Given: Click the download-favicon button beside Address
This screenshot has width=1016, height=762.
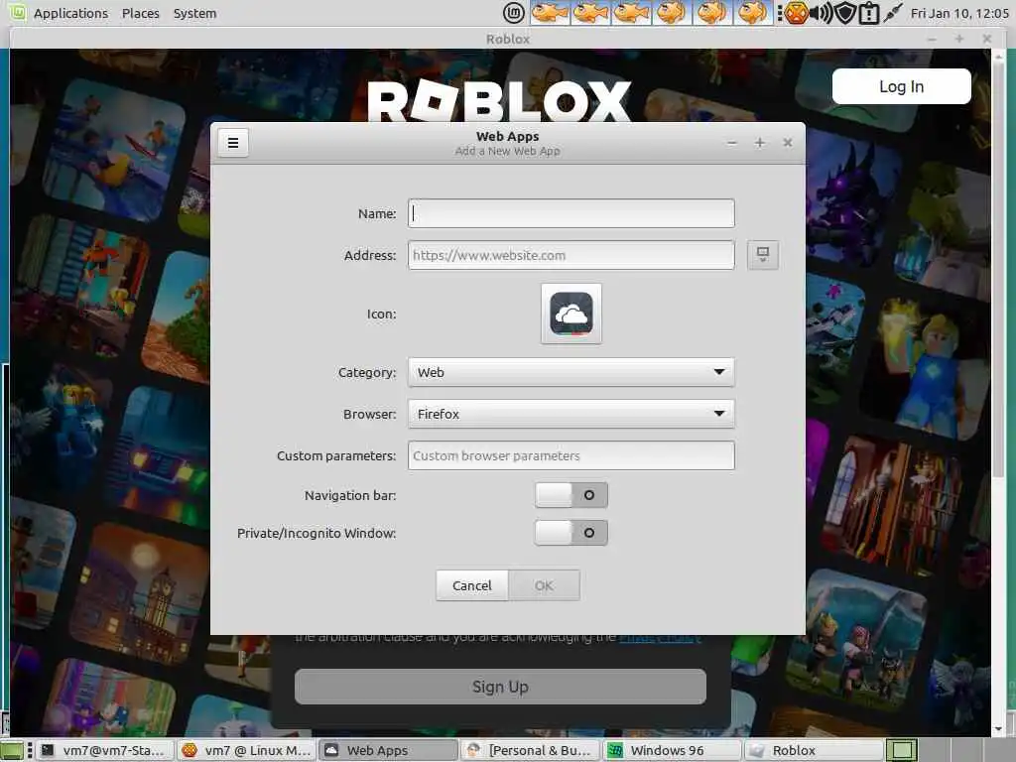Looking at the screenshot, I should tap(763, 255).
